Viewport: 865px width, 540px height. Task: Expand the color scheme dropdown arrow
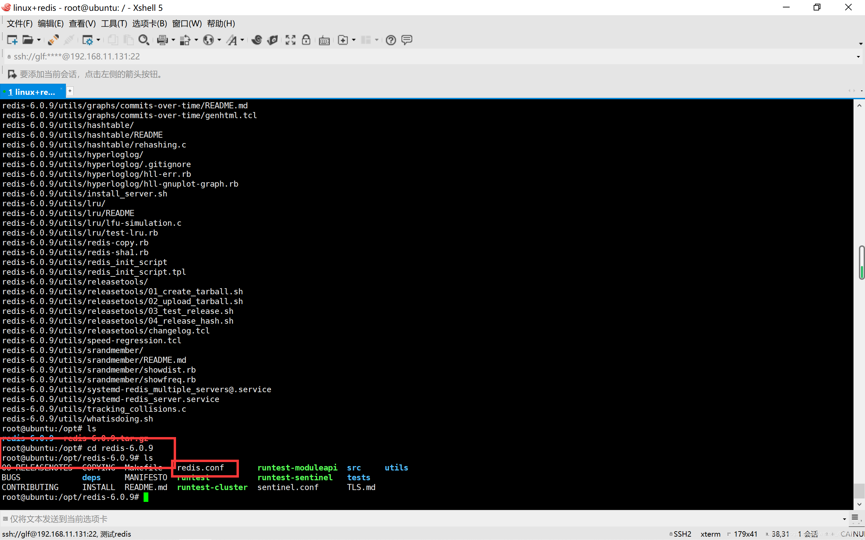click(x=196, y=40)
